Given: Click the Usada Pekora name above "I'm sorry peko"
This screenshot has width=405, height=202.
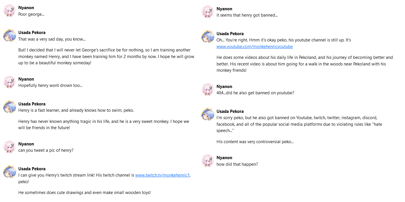Looking at the screenshot, I should point(230,111).
